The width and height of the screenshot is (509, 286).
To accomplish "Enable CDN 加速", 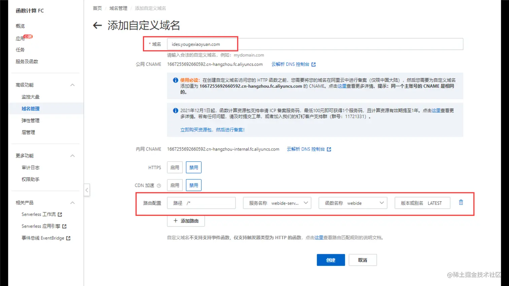I will (175, 185).
